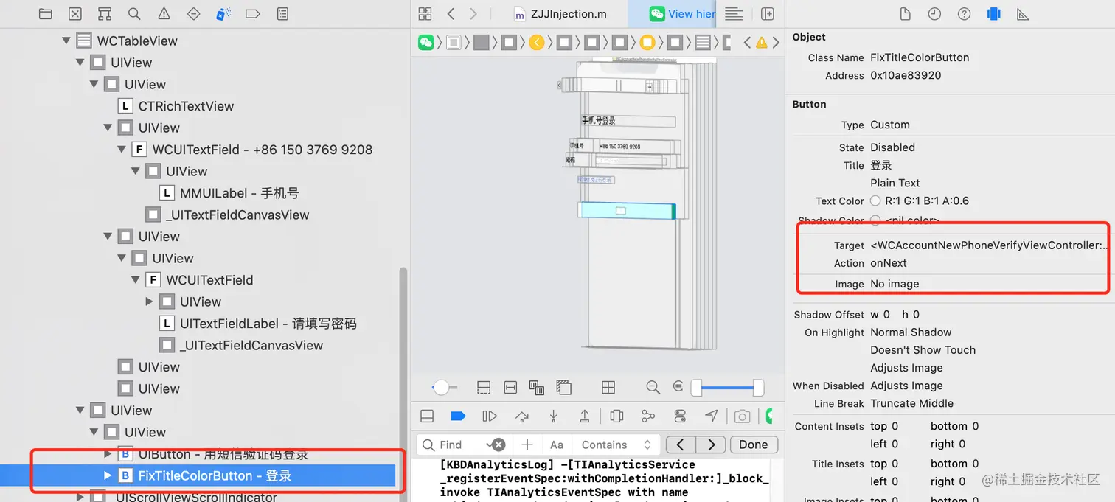Open the source control navigator

coord(75,14)
